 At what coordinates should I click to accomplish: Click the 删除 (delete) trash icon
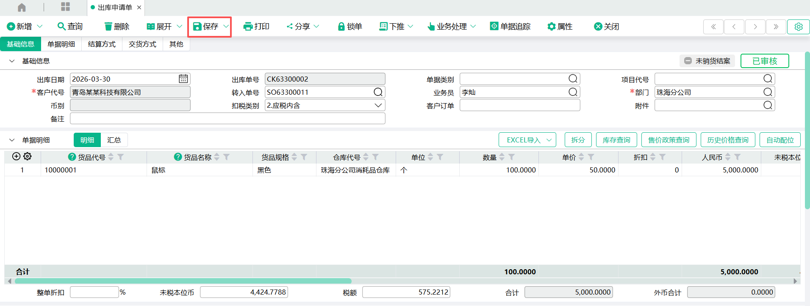click(x=108, y=27)
